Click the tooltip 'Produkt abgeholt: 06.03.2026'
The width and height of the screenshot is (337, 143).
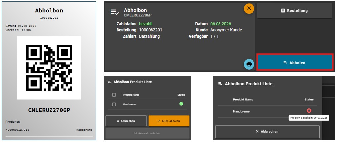point(309,118)
